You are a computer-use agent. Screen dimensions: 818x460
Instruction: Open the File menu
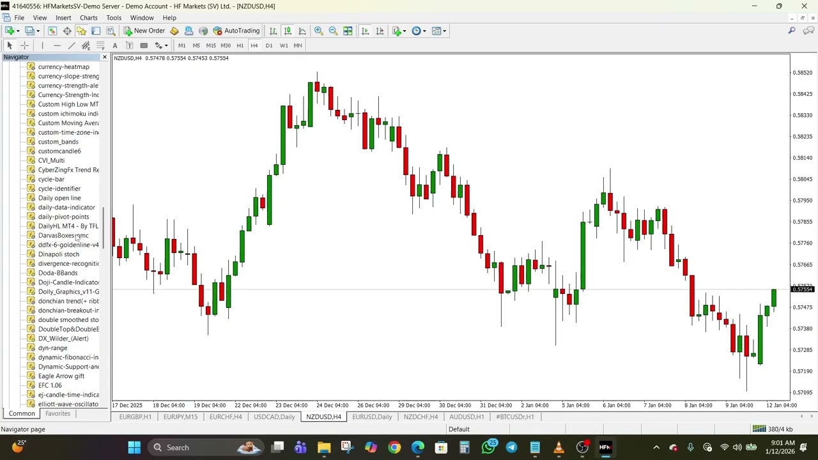(x=19, y=18)
